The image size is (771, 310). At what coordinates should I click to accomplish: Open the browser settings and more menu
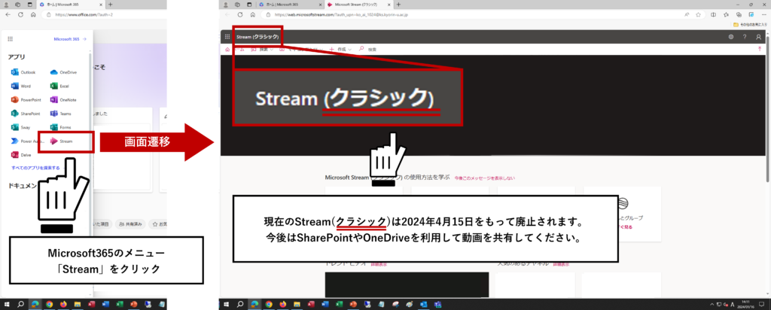(x=763, y=15)
